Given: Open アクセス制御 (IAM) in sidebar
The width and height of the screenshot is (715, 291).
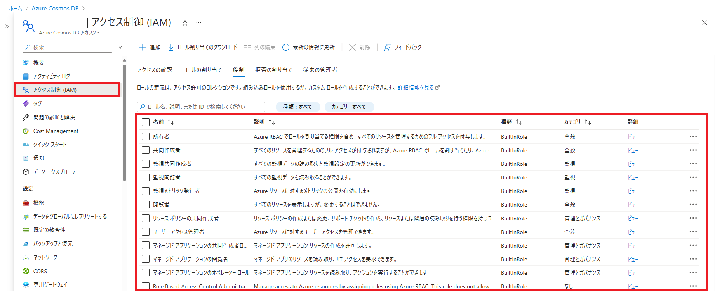Looking at the screenshot, I should pyautogui.click(x=67, y=90).
